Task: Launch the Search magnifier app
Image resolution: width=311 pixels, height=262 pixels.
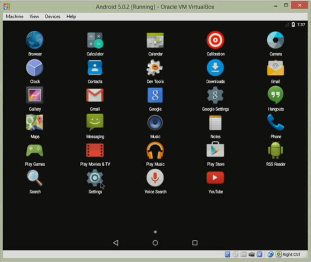Action: pos(35,178)
